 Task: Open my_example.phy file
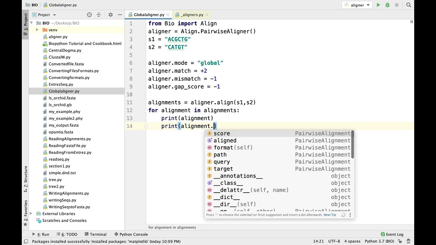pos(64,112)
